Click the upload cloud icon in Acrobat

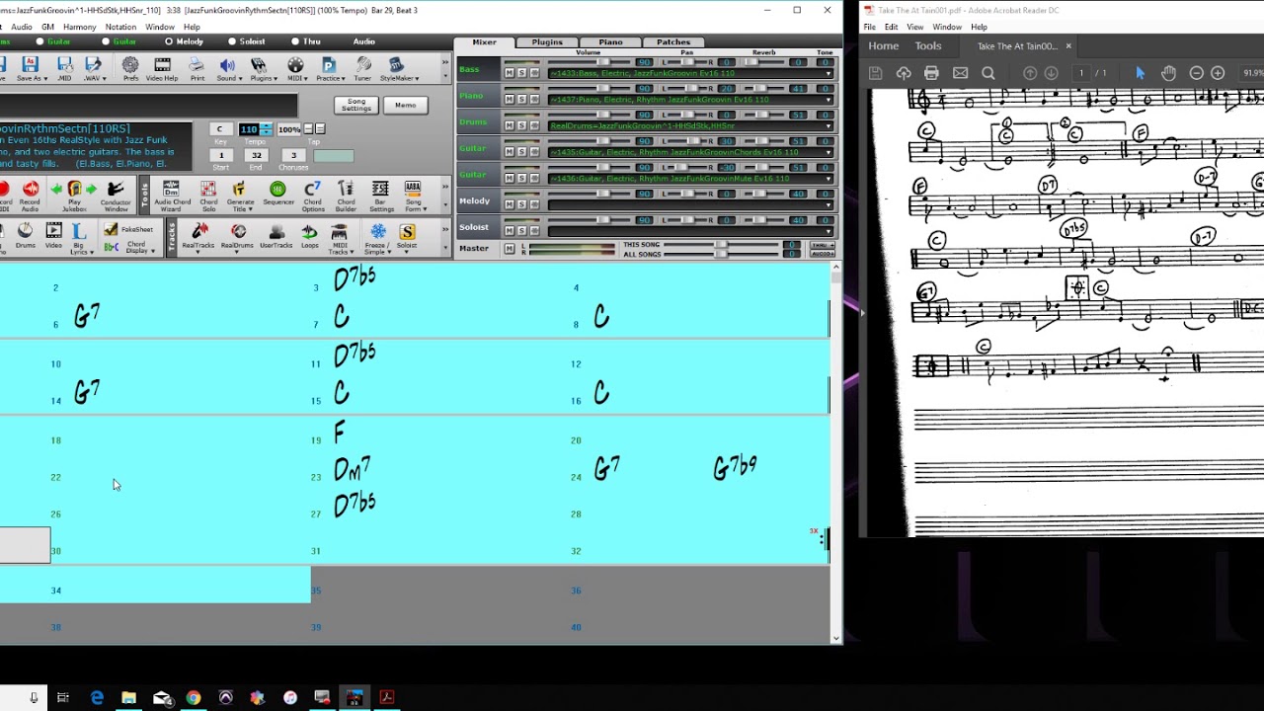coord(903,73)
